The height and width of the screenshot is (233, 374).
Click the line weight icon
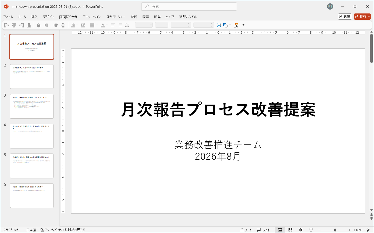[x=92, y=25]
